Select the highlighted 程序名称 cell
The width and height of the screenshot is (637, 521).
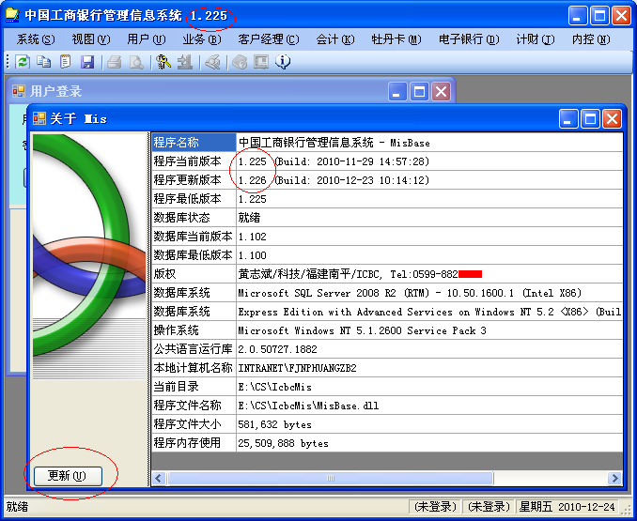click(194, 143)
